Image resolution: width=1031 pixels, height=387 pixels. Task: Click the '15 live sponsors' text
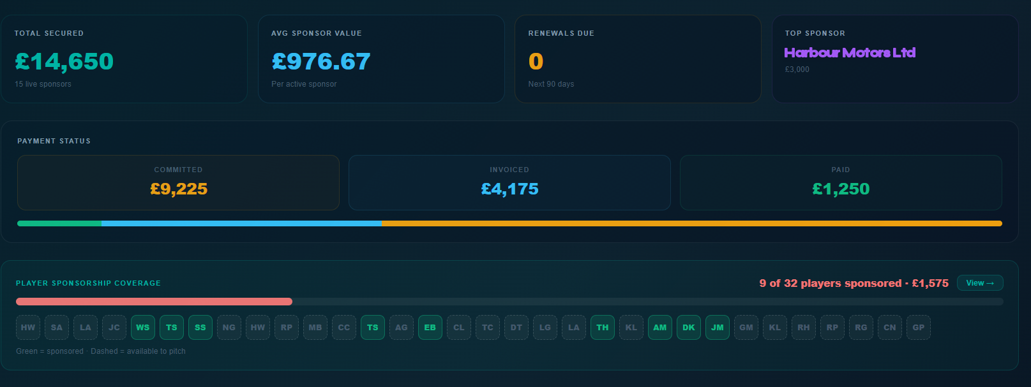(x=43, y=84)
